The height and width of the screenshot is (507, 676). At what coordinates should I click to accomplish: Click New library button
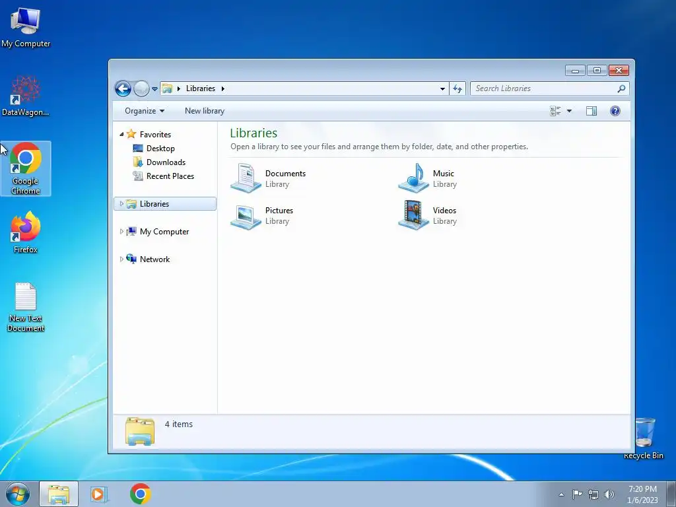pos(205,111)
